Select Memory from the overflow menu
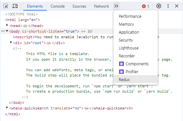Screen dimensions: 183x121 [136, 24]
